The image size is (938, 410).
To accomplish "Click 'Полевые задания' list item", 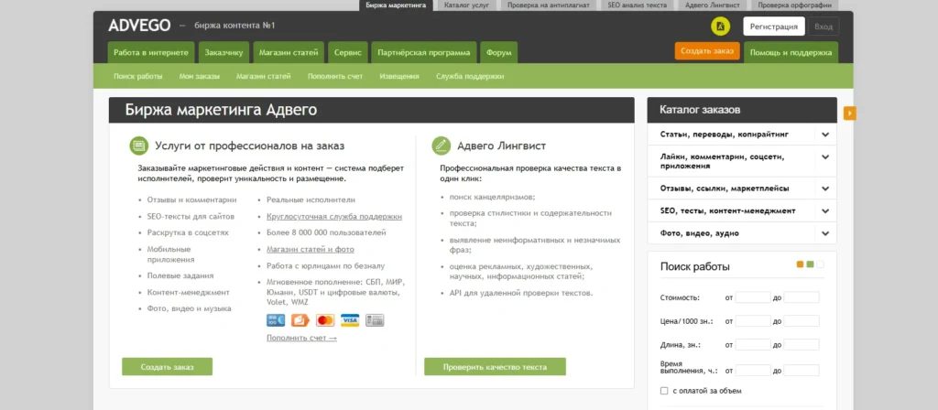I will 180,276.
